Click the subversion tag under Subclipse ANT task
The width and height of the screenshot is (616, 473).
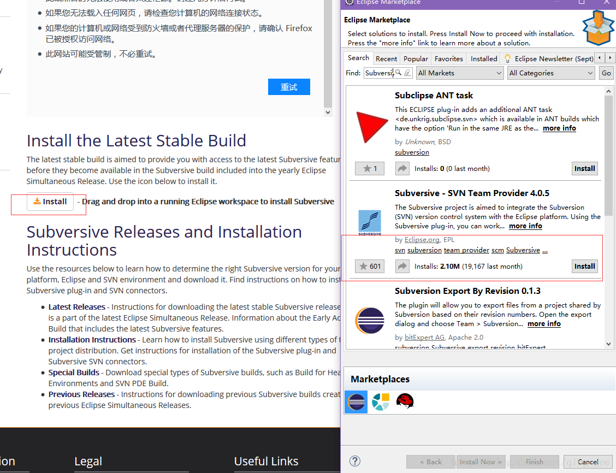pyautogui.click(x=412, y=152)
